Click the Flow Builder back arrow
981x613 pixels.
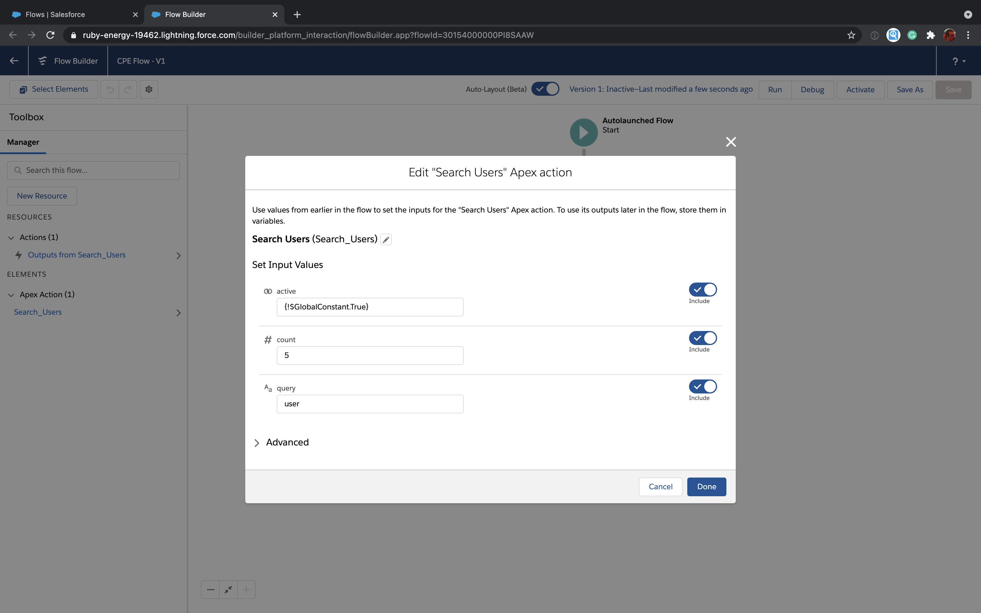[14, 61]
